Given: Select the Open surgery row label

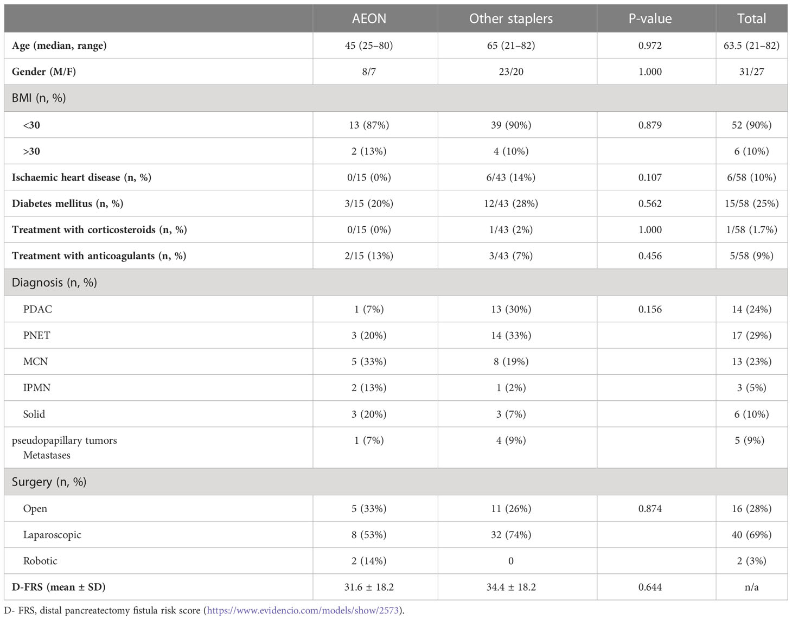Looking at the screenshot, I should [x=35, y=509].
